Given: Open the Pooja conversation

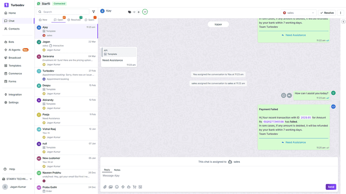Looking at the screenshot, I should [66, 118].
